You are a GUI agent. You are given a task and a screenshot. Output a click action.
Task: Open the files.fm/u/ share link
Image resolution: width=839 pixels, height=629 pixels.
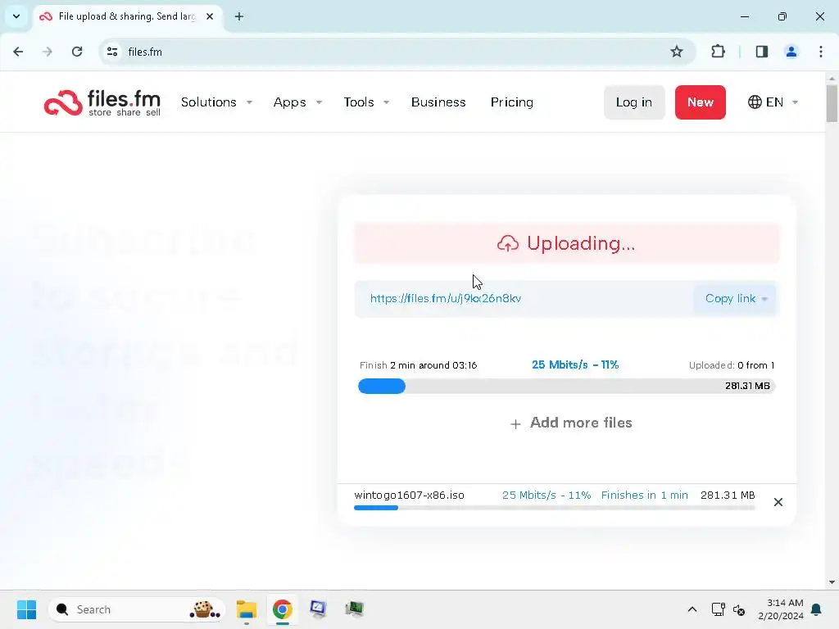[x=445, y=298]
